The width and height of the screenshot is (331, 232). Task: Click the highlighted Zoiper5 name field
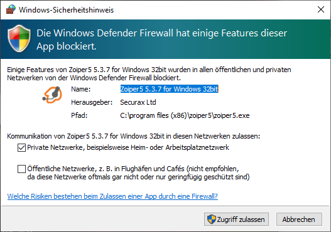point(169,89)
